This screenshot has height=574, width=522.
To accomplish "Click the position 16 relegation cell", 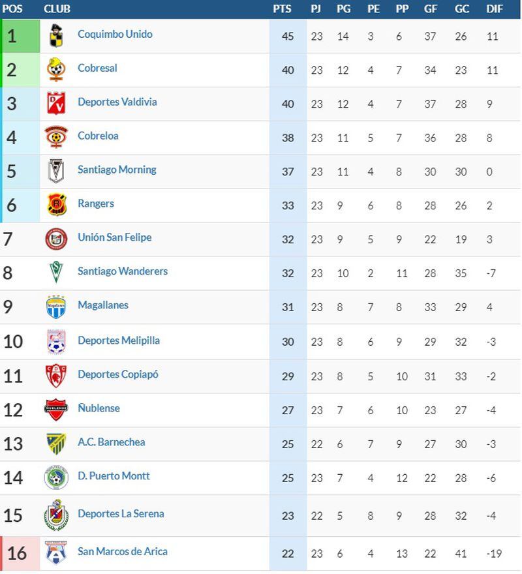I will click(17, 553).
